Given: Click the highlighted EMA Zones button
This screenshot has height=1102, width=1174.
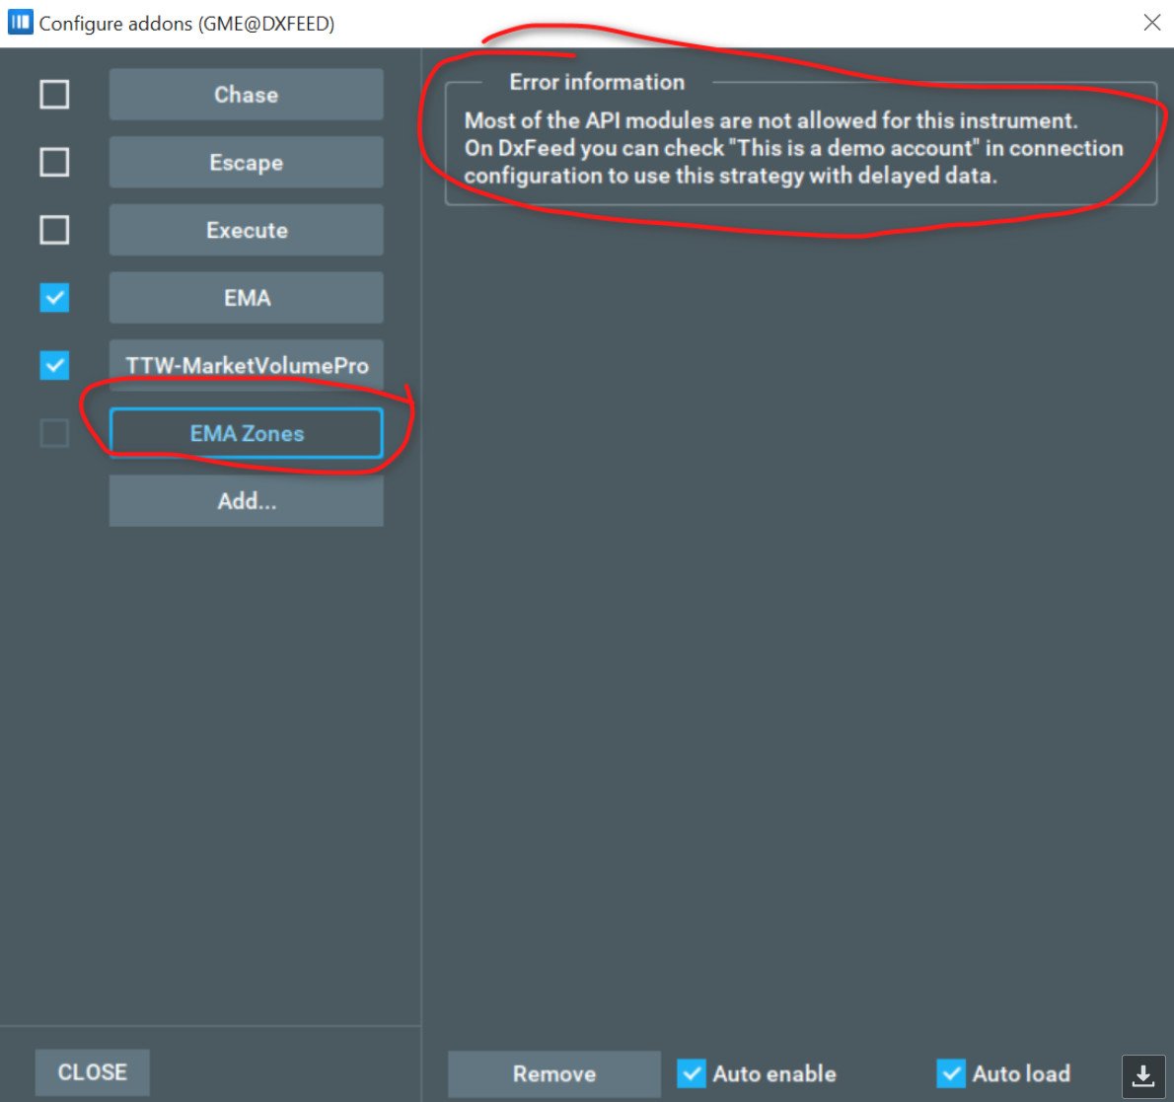Looking at the screenshot, I should [x=246, y=433].
